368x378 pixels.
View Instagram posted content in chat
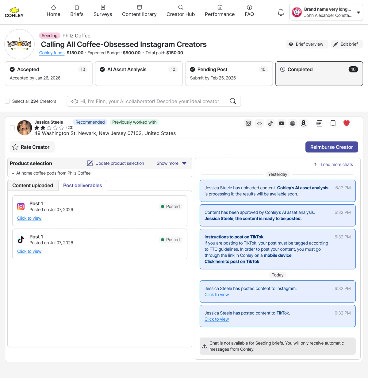[217, 295]
